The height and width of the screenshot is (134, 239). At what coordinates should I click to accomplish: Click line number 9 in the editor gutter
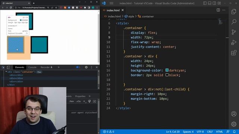coord(109,37)
